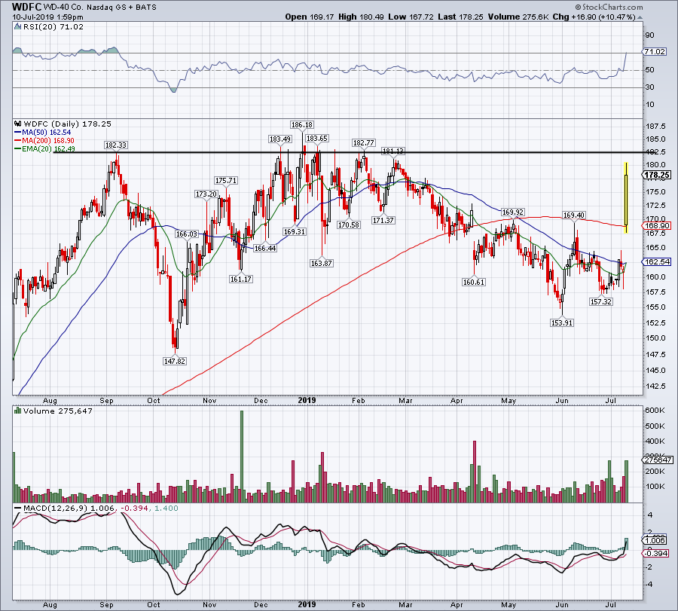Screen dimensions: 678x611
Task: Select the Volume 275.6K header value
Action: 518,17
